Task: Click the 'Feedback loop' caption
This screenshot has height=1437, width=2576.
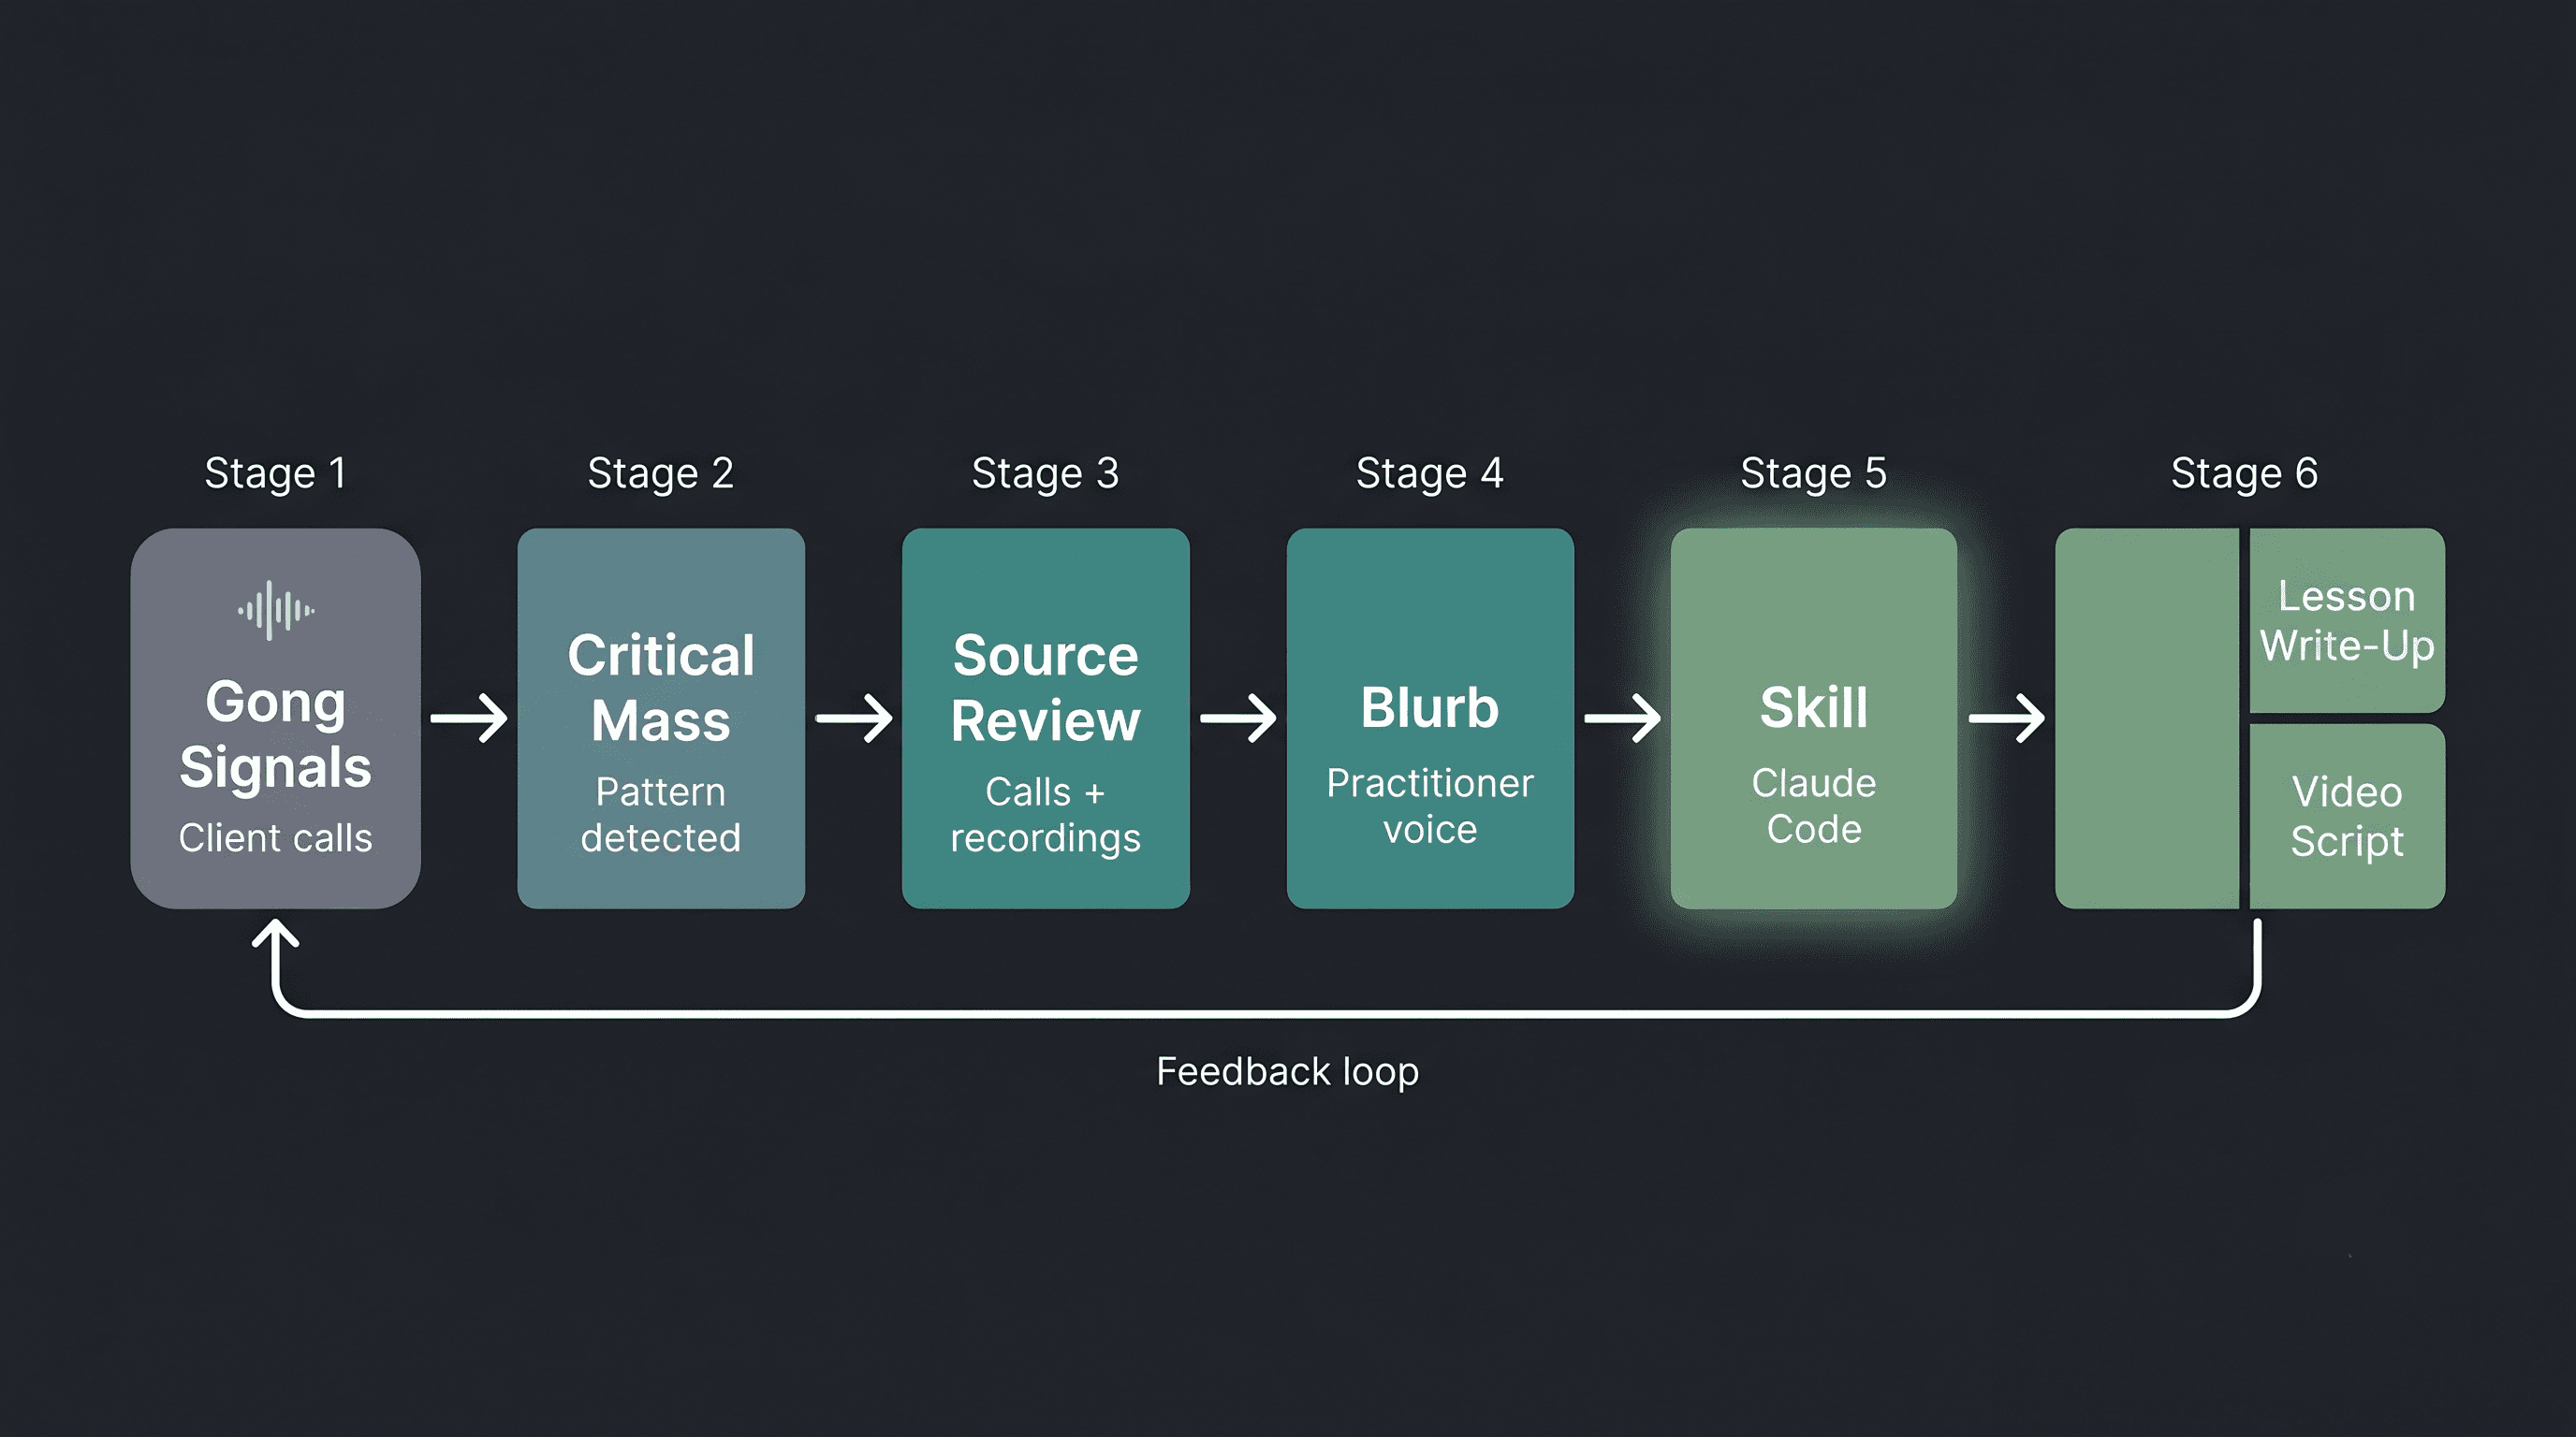Action: (x=1288, y=1071)
